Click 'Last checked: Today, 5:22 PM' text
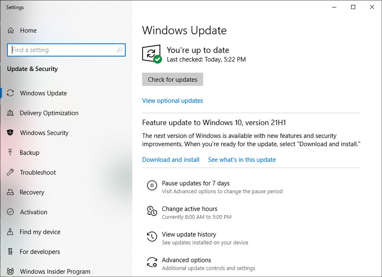 coord(206,59)
